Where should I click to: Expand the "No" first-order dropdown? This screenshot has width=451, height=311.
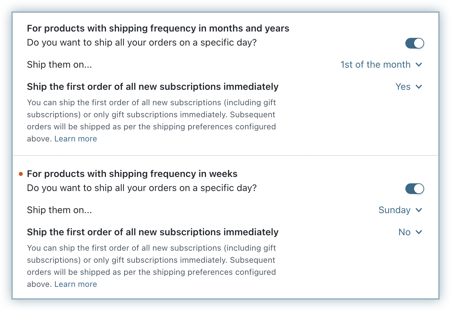pos(405,232)
